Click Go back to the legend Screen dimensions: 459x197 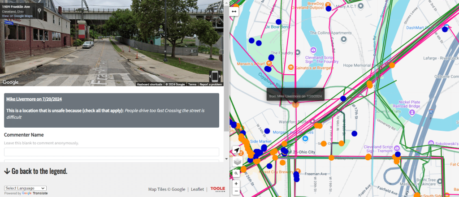click(36, 171)
